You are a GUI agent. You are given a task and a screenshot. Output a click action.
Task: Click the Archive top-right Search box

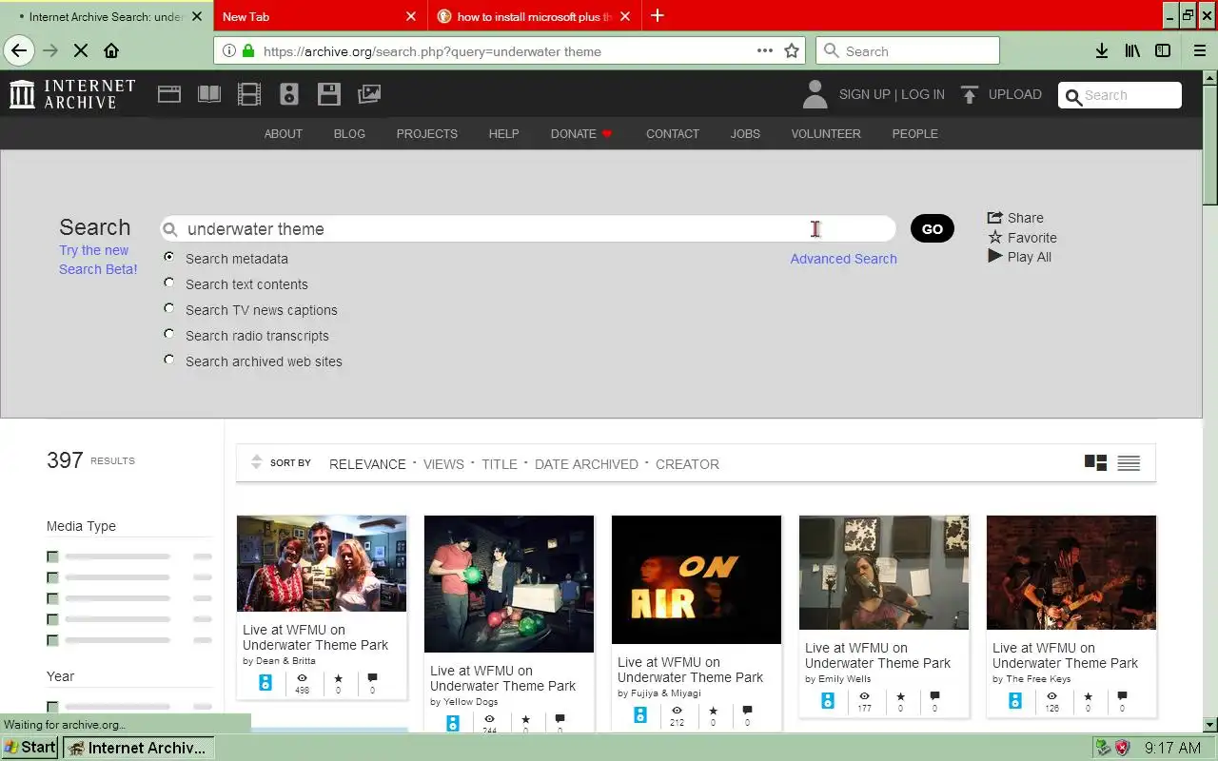click(x=1120, y=95)
